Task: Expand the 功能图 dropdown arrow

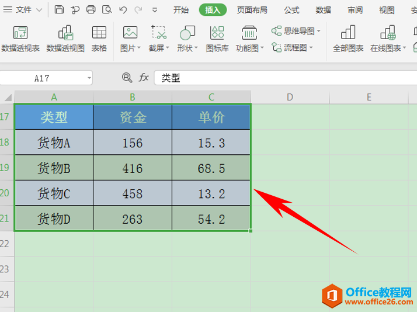Action: 262,48
